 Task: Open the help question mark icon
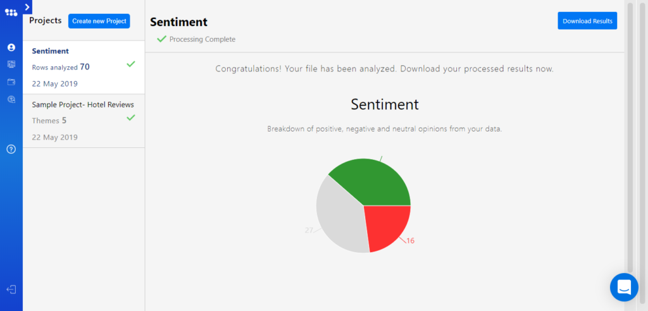point(11,149)
